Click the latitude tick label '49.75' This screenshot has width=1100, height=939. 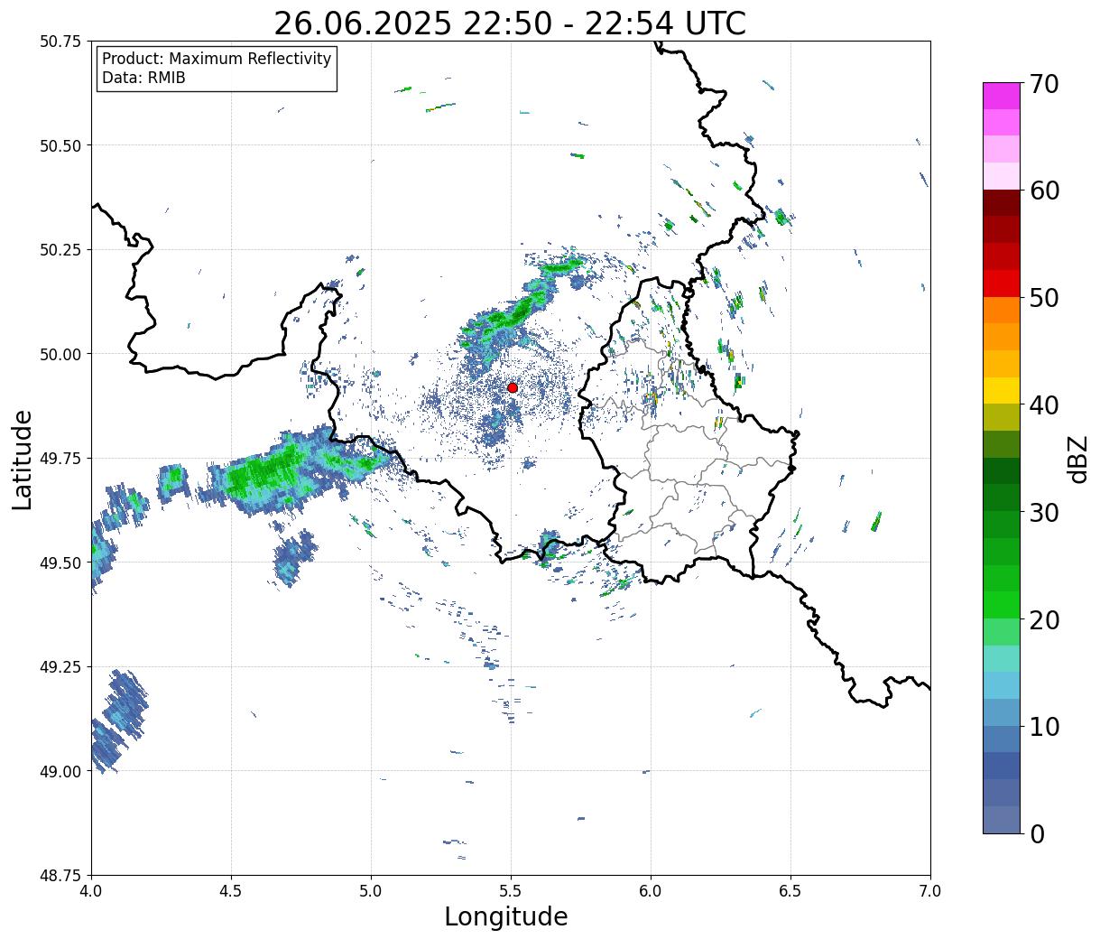60,459
